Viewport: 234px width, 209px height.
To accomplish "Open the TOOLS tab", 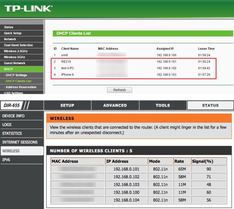I will (162, 105).
